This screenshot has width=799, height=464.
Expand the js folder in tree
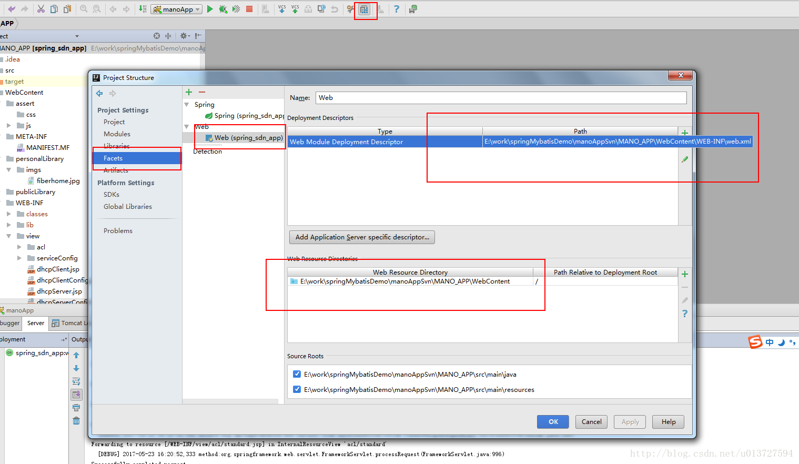click(x=9, y=126)
